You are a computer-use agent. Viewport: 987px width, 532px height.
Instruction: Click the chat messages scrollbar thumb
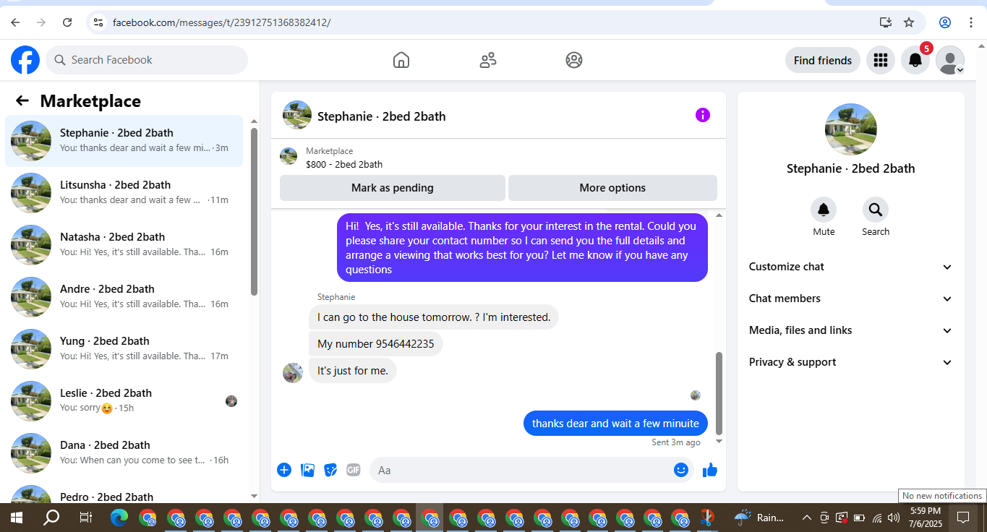coord(719,393)
